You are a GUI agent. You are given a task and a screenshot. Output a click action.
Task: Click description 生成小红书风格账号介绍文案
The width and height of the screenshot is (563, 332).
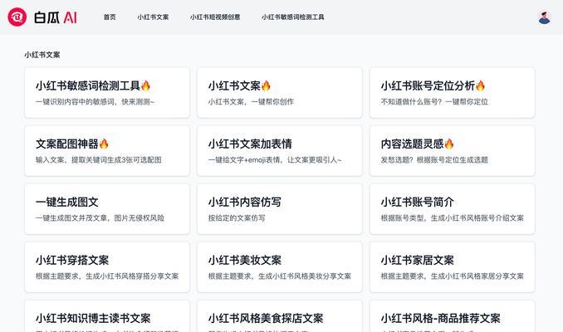point(477,218)
